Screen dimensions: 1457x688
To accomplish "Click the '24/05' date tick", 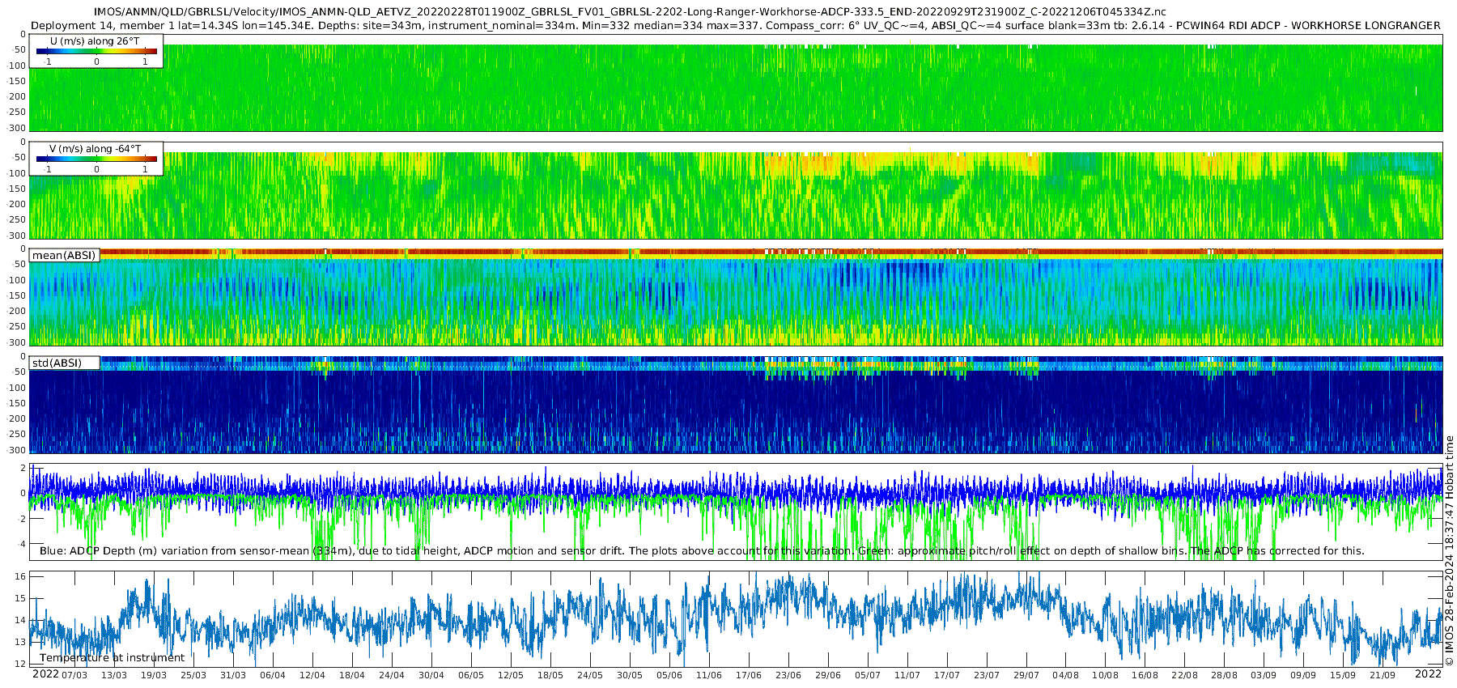I will [590, 676].
